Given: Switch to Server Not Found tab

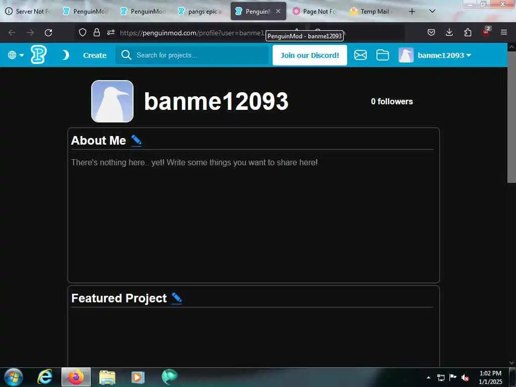Looking at the screenshot, I should coord(29,12).
